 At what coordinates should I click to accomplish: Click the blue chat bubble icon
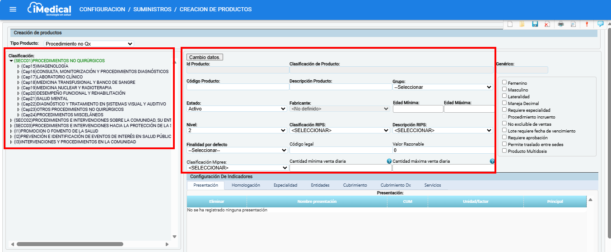(x=600, y=24)
